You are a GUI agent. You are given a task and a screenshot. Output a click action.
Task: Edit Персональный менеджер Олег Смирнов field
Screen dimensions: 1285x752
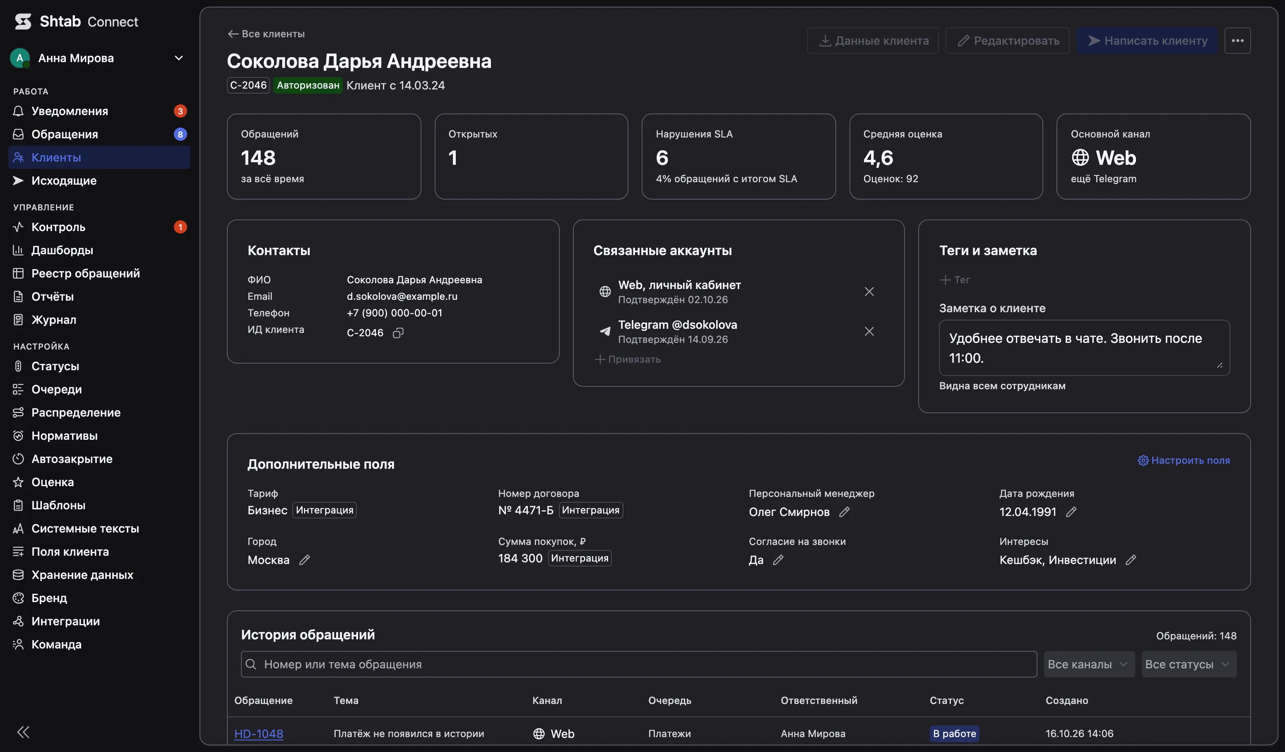(x=845, y=511)
